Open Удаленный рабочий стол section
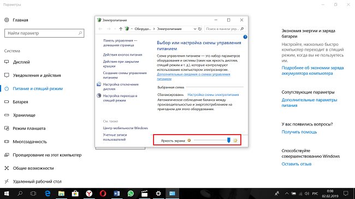Screen dimensions: 355x199 pyautogui.click(x=33, y=182)
